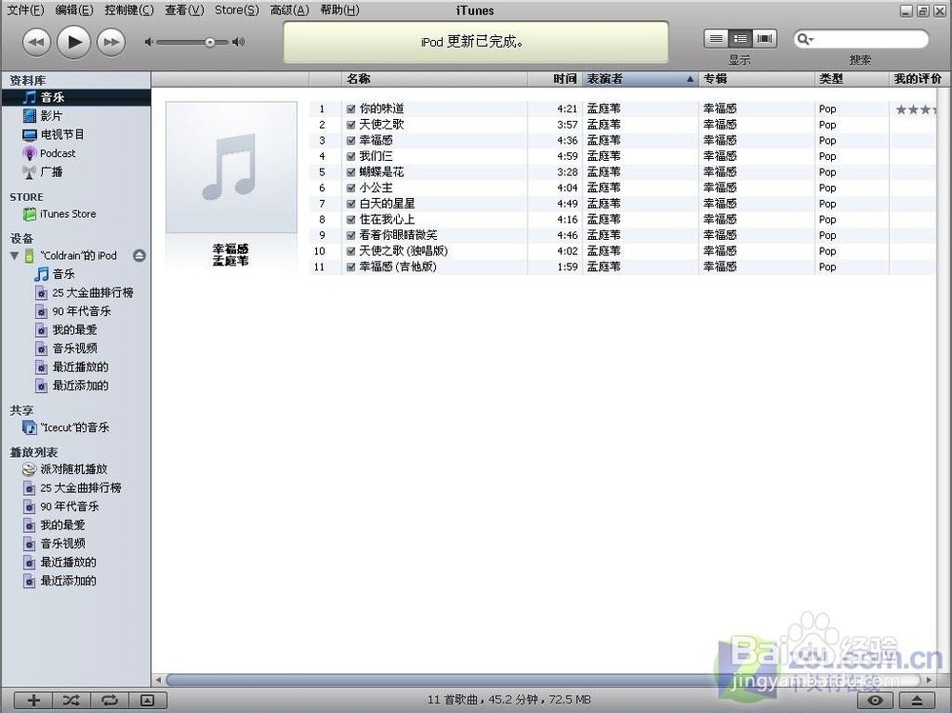Select "Coldrain"的 iPod device
952x713 pixels.
78,256
